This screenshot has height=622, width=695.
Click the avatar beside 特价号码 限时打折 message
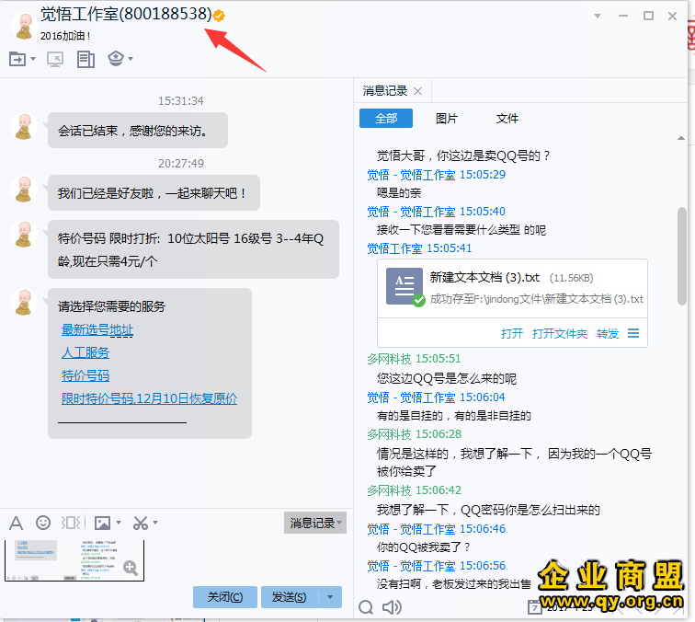coord(24,235)
